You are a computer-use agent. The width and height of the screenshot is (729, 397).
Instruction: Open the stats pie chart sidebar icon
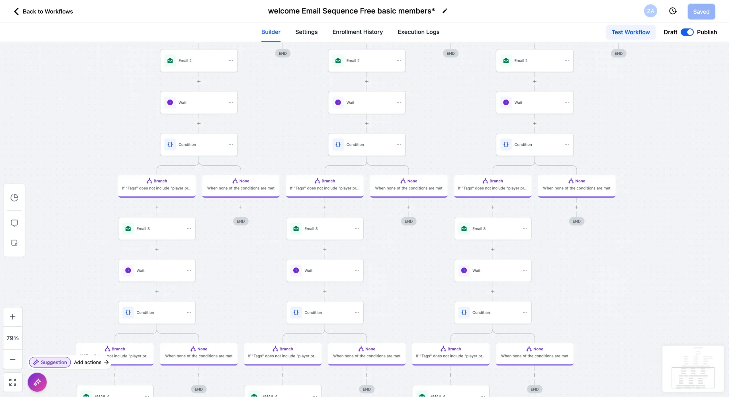click(x=14, y=198)
